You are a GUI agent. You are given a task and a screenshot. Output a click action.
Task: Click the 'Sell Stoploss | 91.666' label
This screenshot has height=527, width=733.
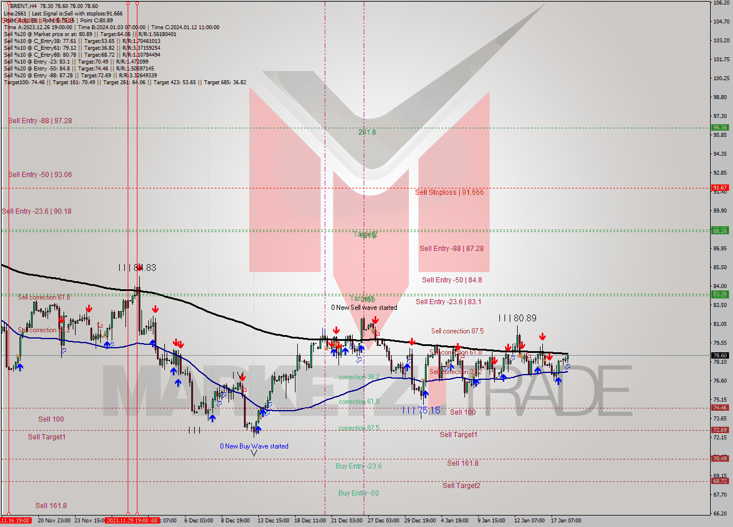tap(449, 192)
